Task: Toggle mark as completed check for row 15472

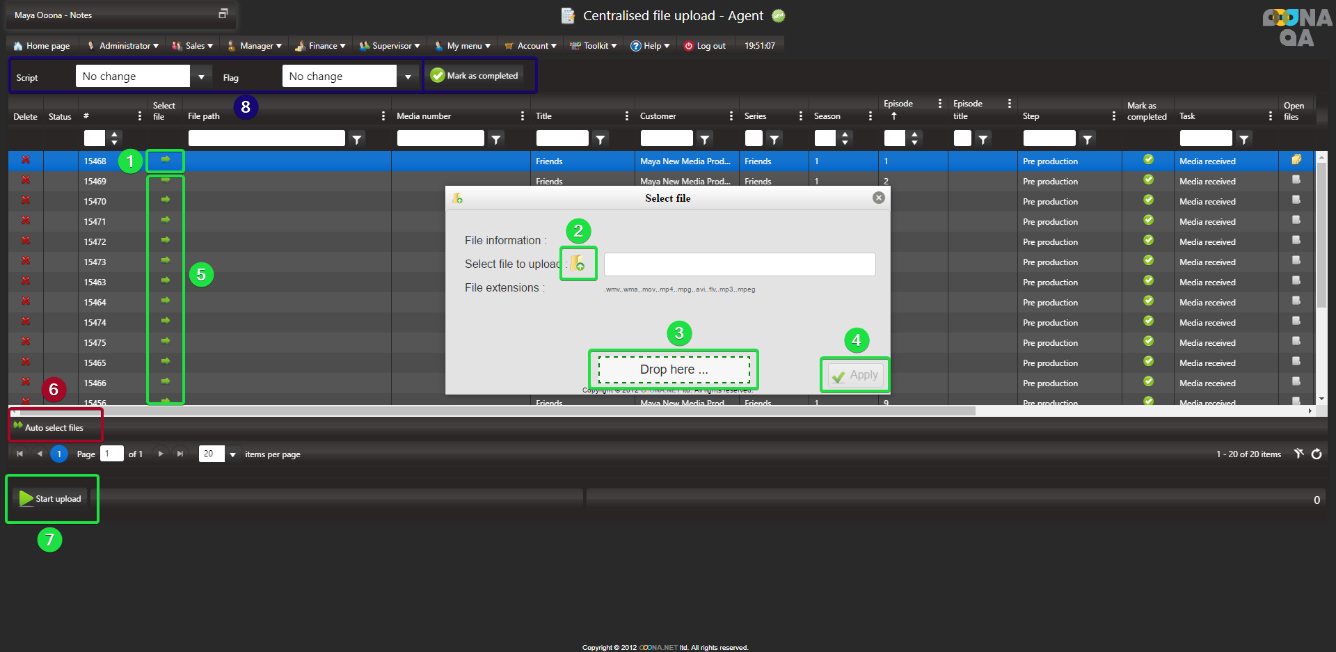Action: pyautogui.click(x=1148, y=241)
